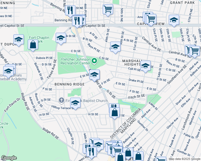Screen dimensions: 201x161
Task: Click the Fletcher-Johnson Recreation Center pin
Action: click(95, 61)
